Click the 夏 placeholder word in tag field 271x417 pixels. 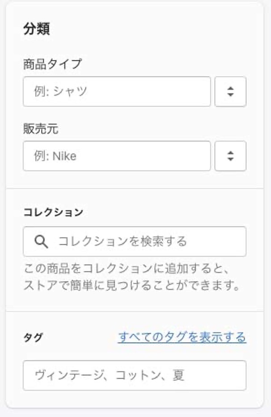pyautogui.click(x=178, y=375)
